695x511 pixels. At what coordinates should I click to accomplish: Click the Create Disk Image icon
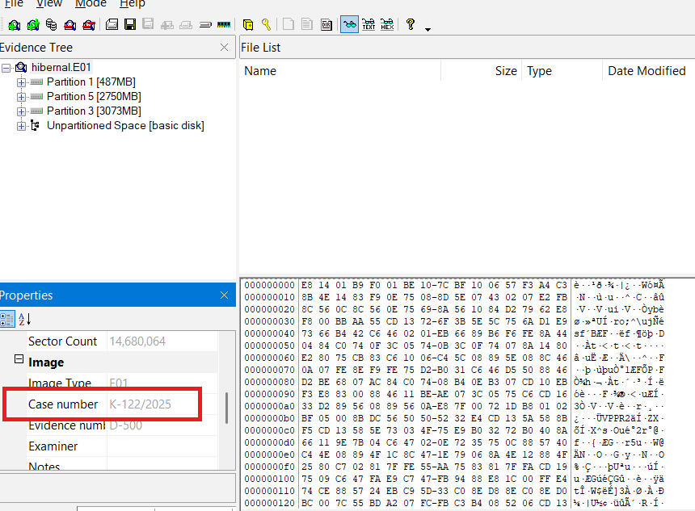[112, 24]
